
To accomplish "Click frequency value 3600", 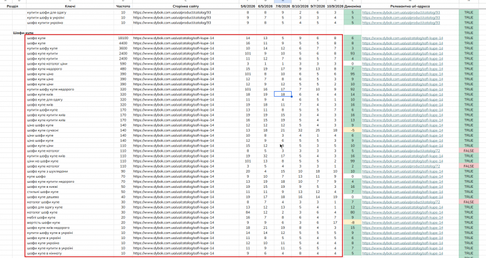I will (123, 48).
